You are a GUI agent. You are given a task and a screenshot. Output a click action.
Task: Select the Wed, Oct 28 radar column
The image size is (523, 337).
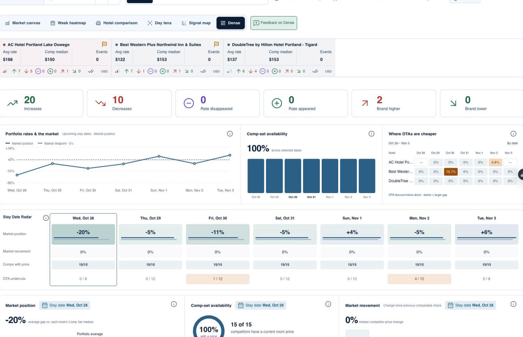83,250
